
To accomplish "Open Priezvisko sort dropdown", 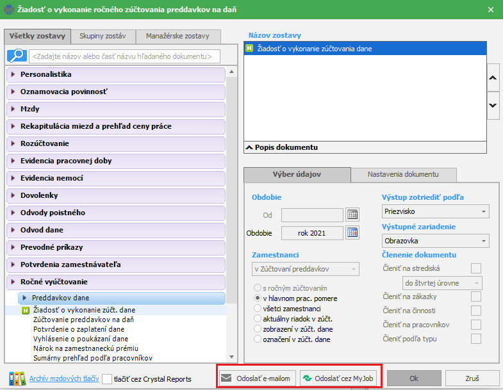I will point(435,211).
